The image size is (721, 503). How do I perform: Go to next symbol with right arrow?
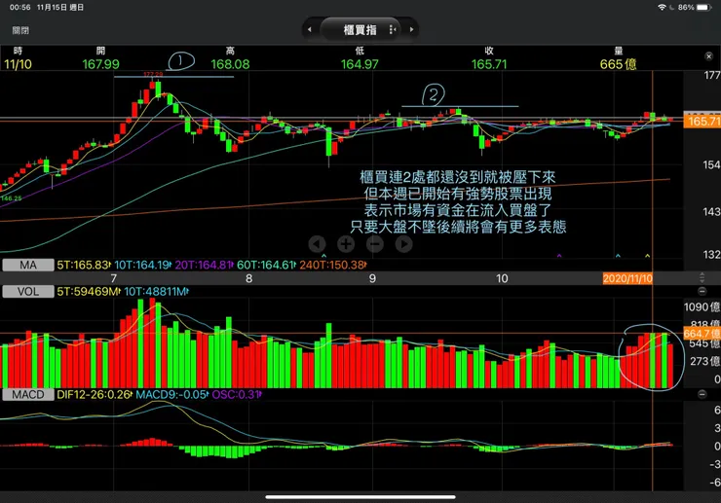point(411,29)
